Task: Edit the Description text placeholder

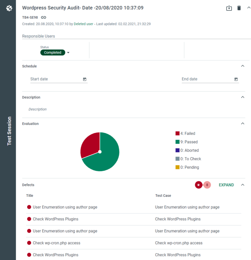Action: tap(37, 109)
